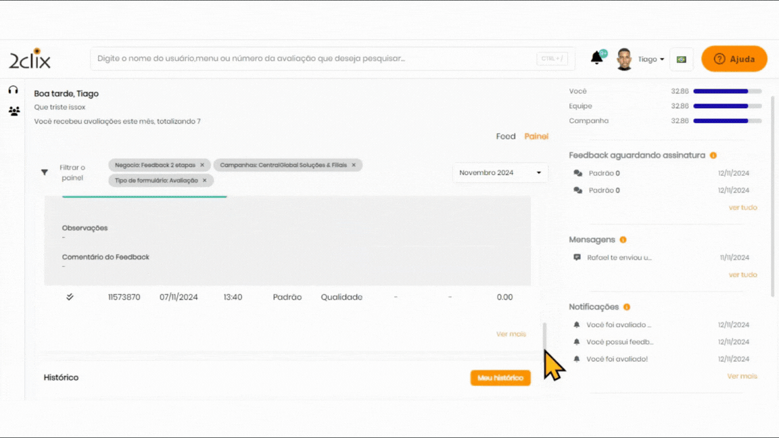Open the team users sidebar icon
The height and width of the screenshot is (438, 779).
(14, 111)
